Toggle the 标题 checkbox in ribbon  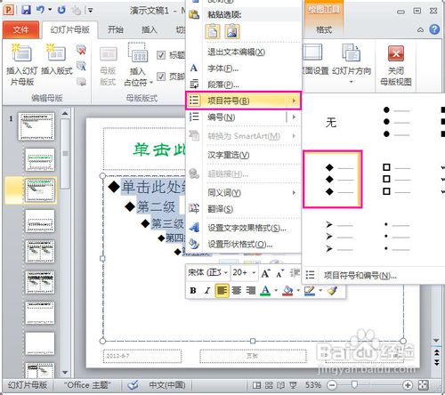[x=161, y=55]
